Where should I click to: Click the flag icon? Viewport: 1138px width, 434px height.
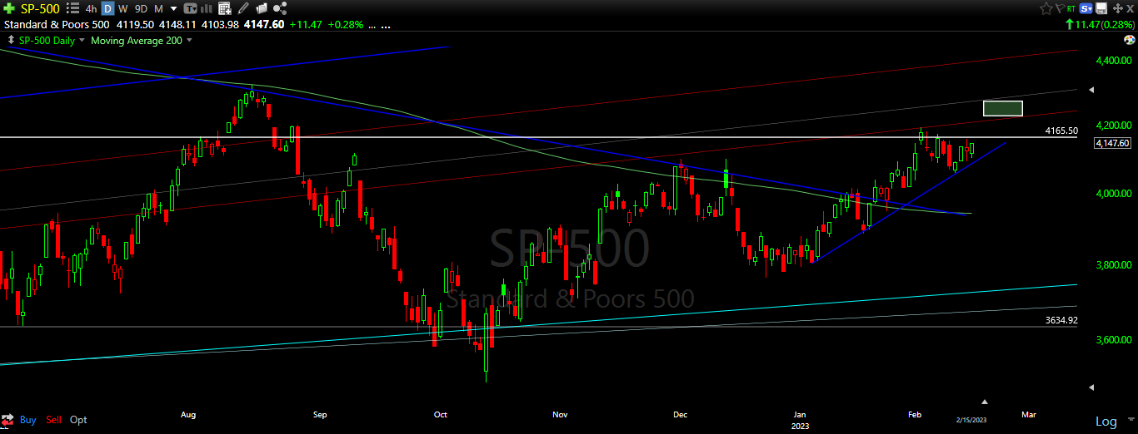pyautogui.click(x=1060, y=8)
